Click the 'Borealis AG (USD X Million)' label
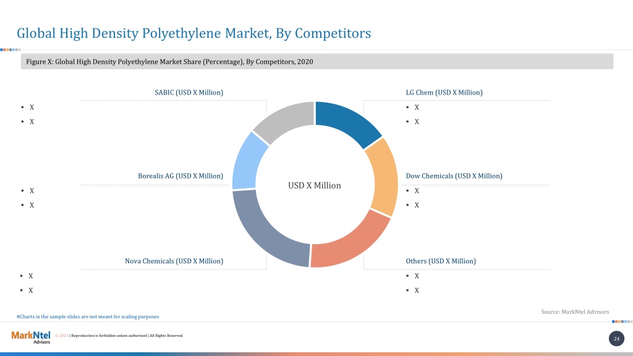Viewport: 633px width, 356px height. click(x=181, y=176)
